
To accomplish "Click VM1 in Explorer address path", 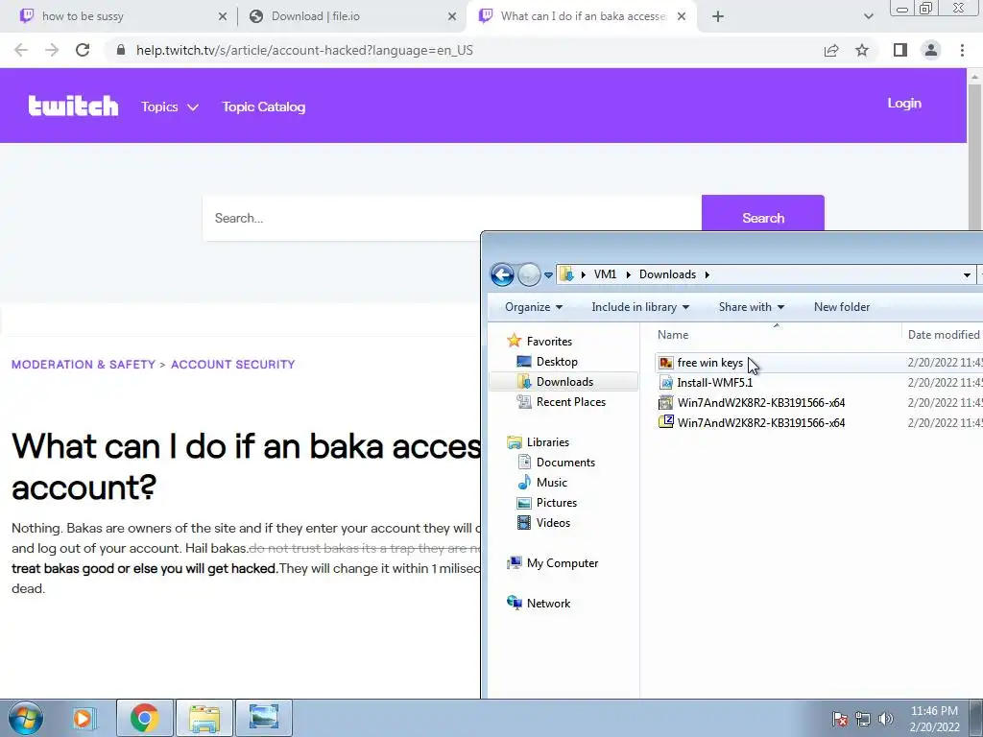I will [x=605, y=274].
